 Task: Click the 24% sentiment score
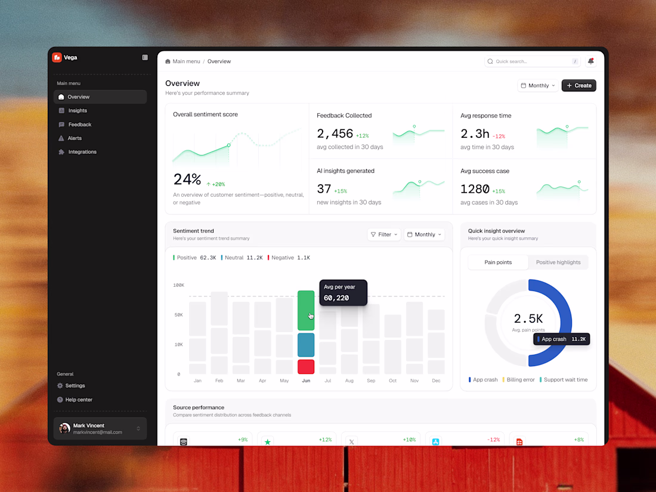187,180
